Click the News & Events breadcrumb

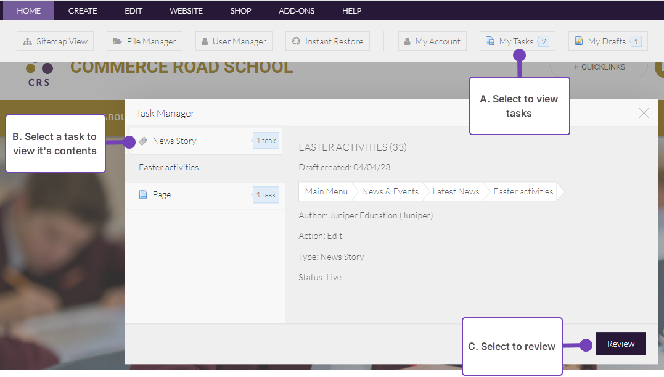tap(390, 191)
